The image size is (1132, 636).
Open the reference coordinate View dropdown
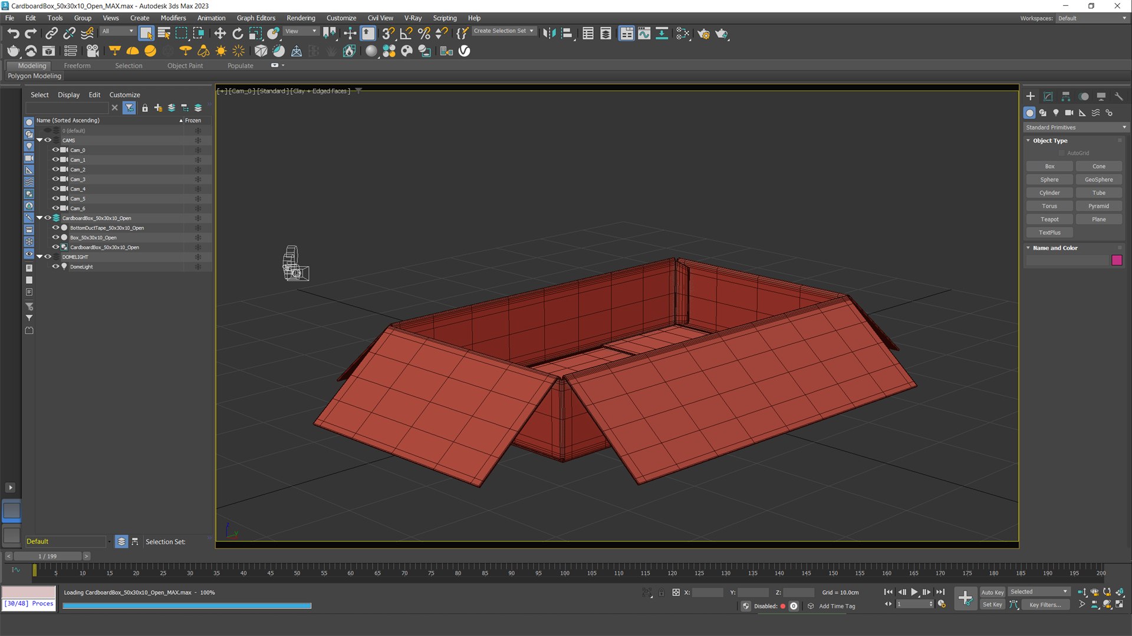301,31
